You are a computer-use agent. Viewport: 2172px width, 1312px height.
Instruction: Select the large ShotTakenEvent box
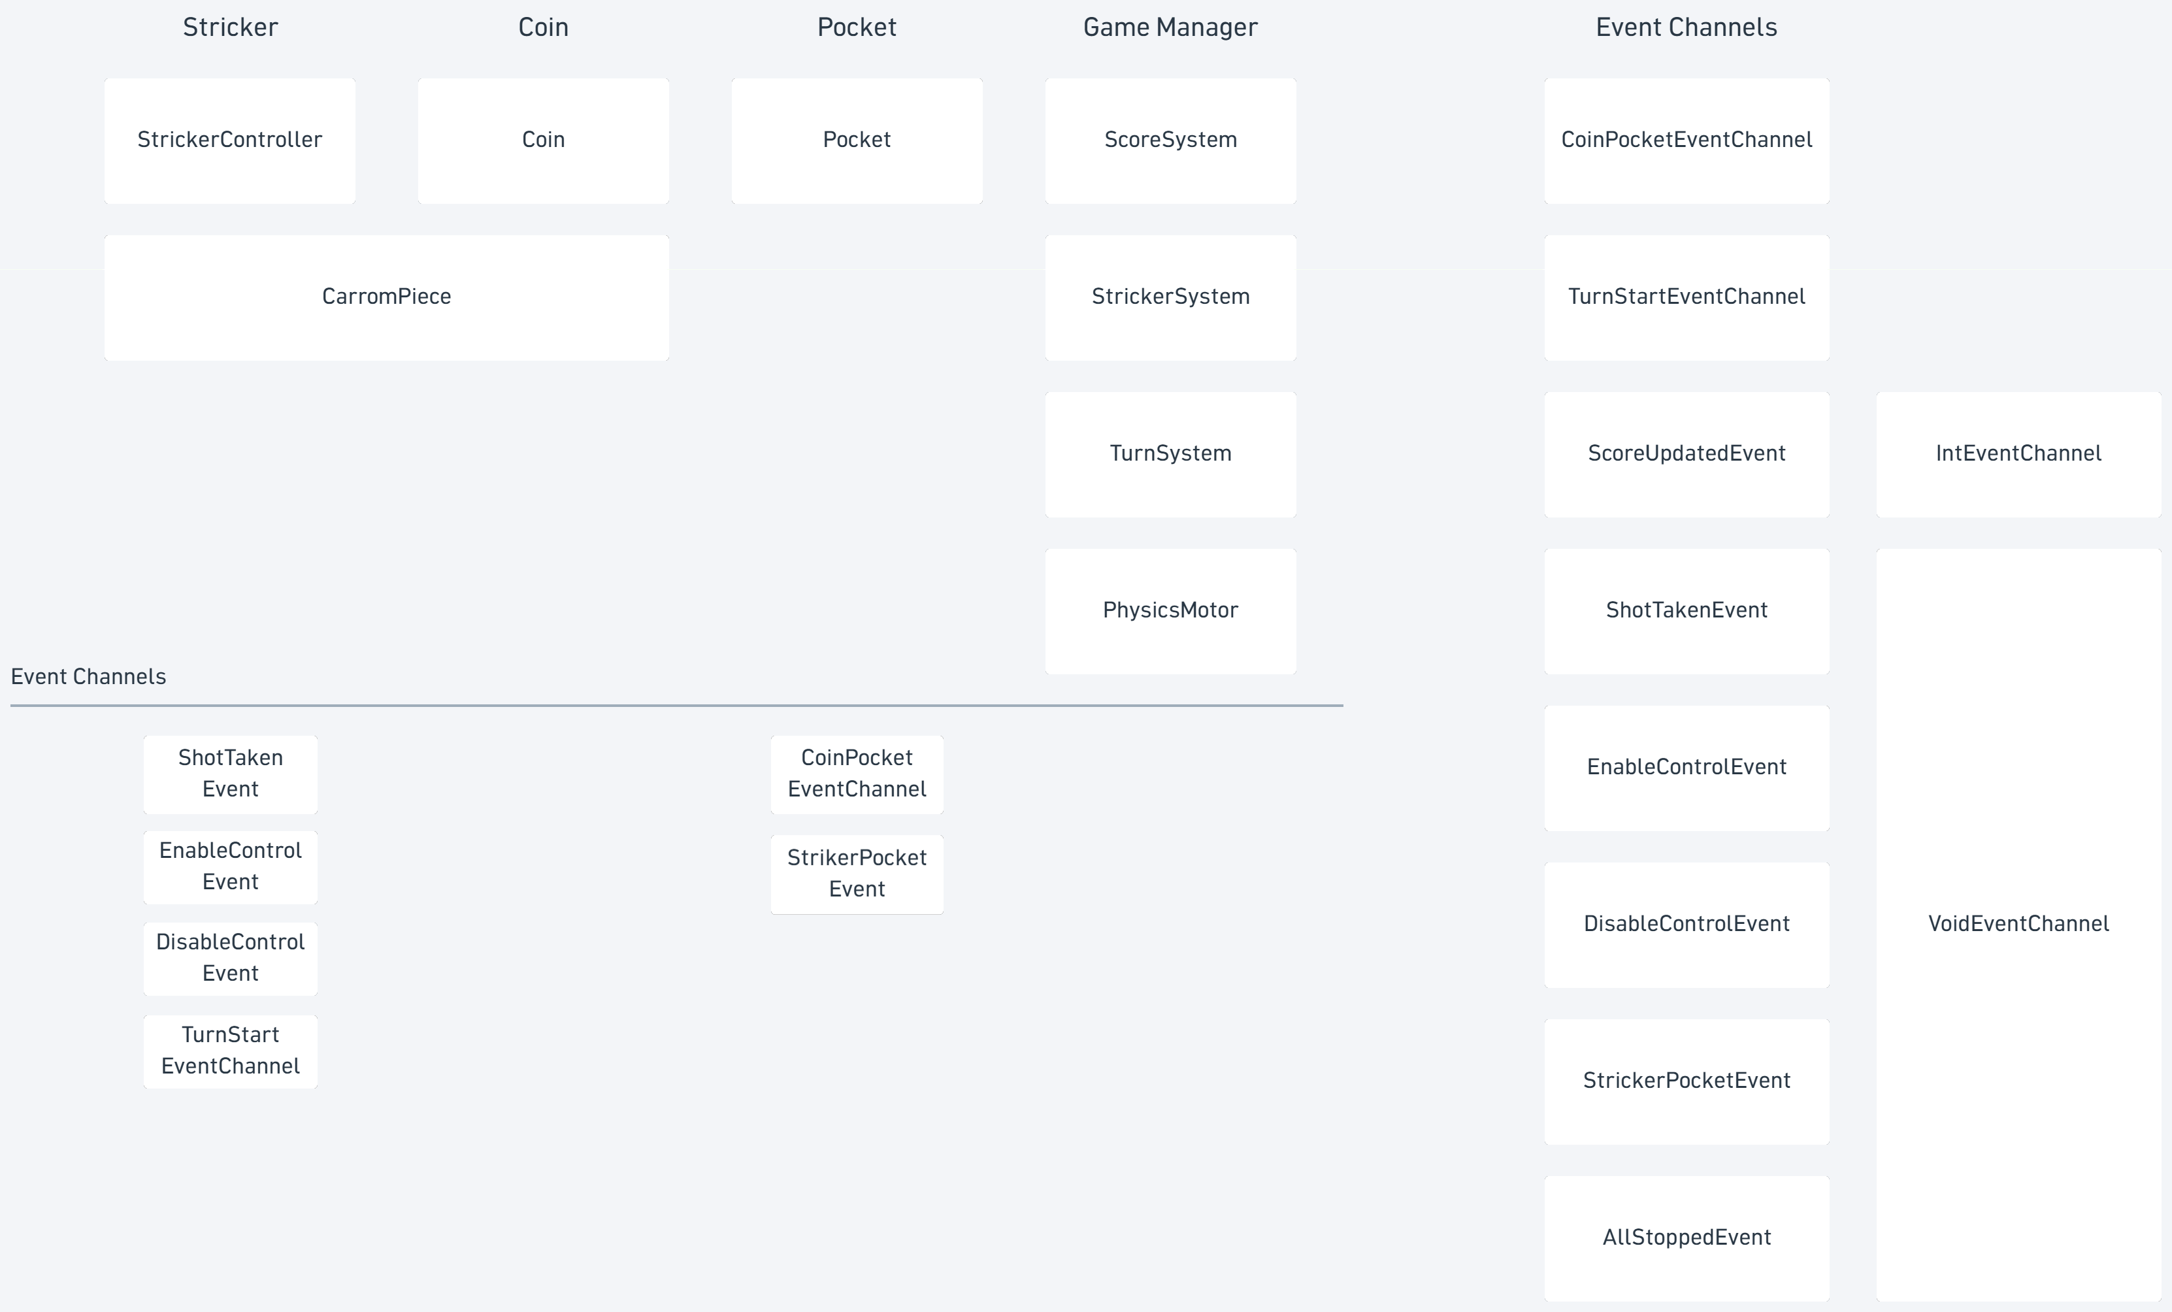[x=1687, y=612]
